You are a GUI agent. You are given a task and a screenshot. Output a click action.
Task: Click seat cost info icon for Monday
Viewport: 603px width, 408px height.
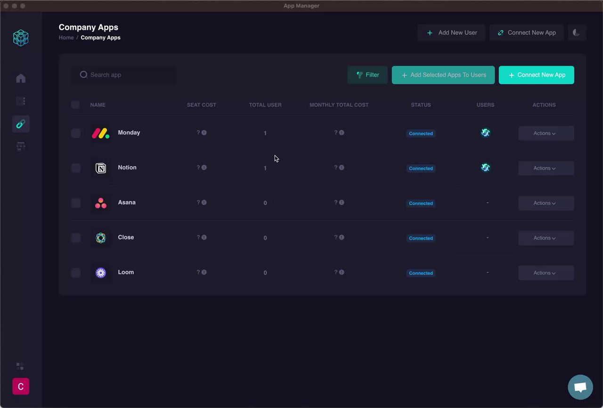point(204,133)
